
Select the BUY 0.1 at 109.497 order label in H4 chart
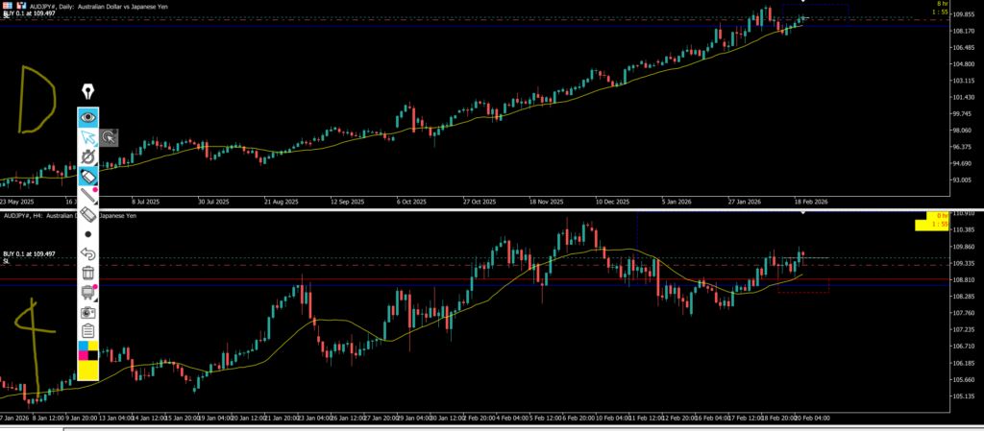(x=29, y=253)
